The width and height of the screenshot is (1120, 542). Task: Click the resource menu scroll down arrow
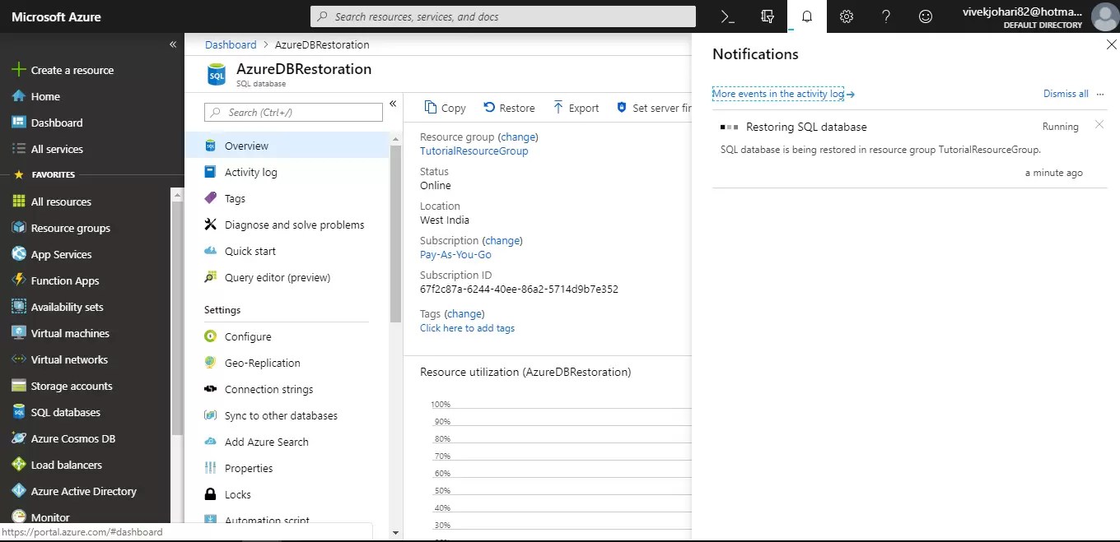[395, 533]
